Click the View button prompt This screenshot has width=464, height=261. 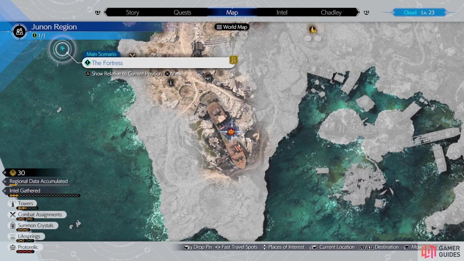[x=173, y=74]
